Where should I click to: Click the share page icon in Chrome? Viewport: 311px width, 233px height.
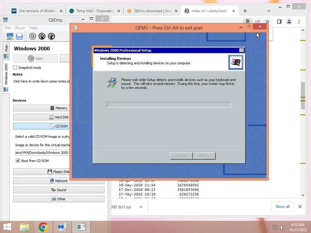click(x=258, y=22)
